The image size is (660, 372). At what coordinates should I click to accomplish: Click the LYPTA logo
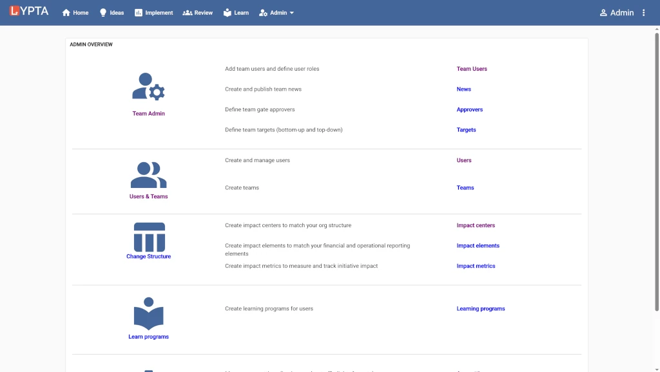point(29,11)
